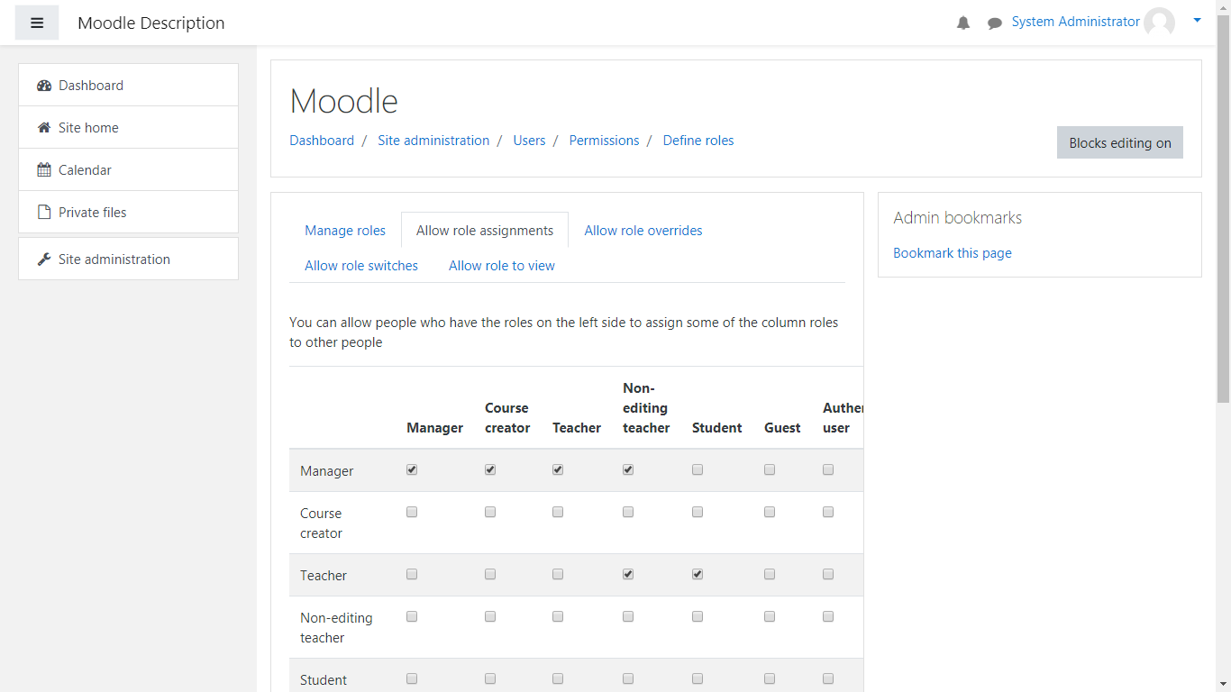Click the Private files document icon
1231x692 pixels.
44,213
